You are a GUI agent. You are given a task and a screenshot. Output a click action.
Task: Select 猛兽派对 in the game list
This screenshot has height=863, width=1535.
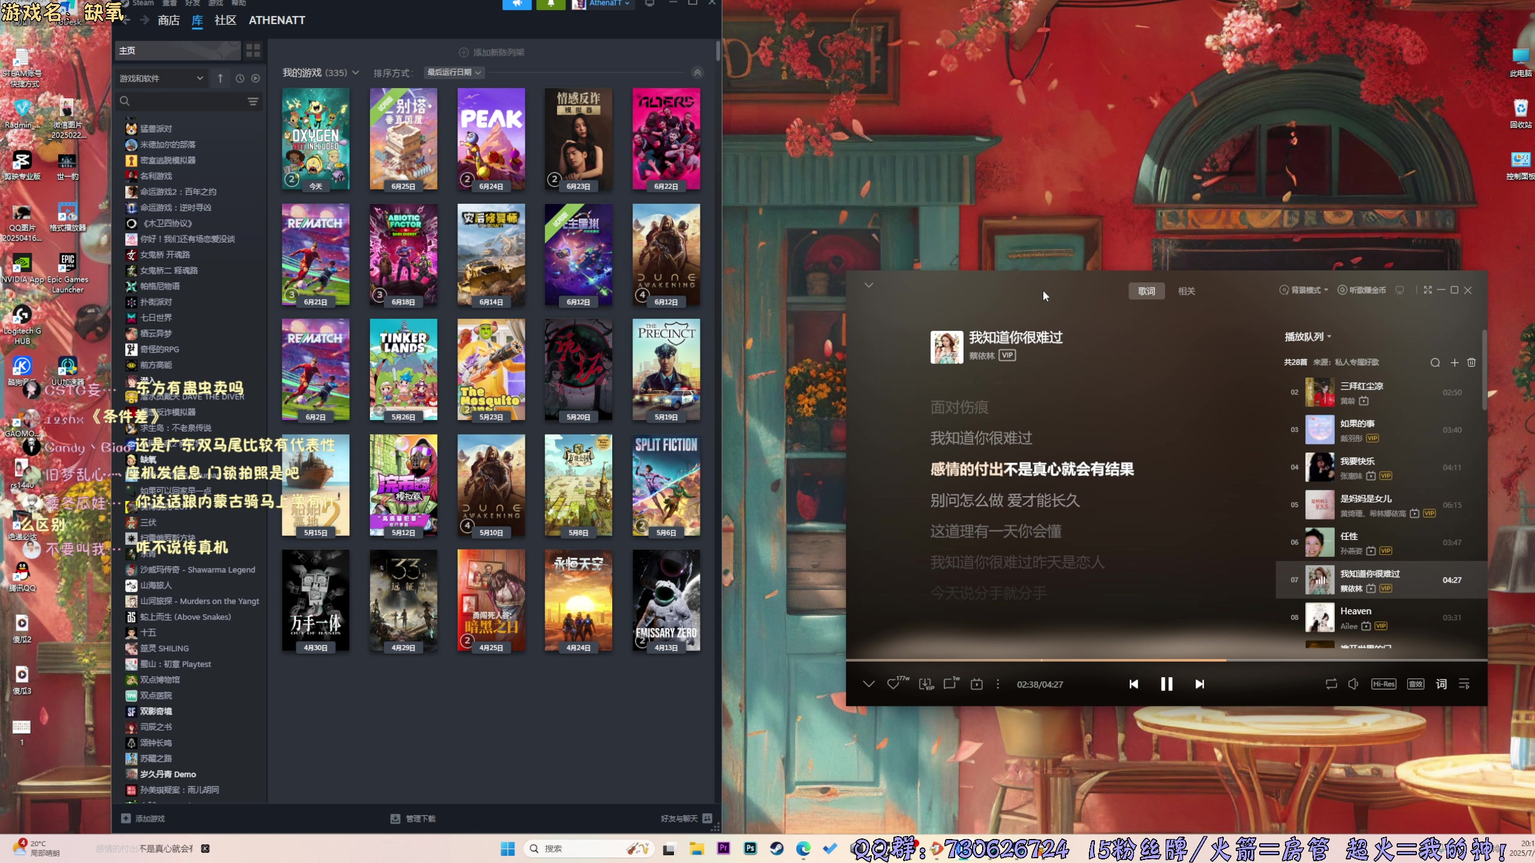point(156,129)
